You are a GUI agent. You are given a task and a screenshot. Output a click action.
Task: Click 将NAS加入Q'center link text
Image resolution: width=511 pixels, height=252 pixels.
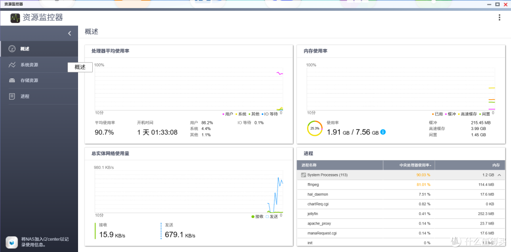pyautogui.click(x=45, y=242)
